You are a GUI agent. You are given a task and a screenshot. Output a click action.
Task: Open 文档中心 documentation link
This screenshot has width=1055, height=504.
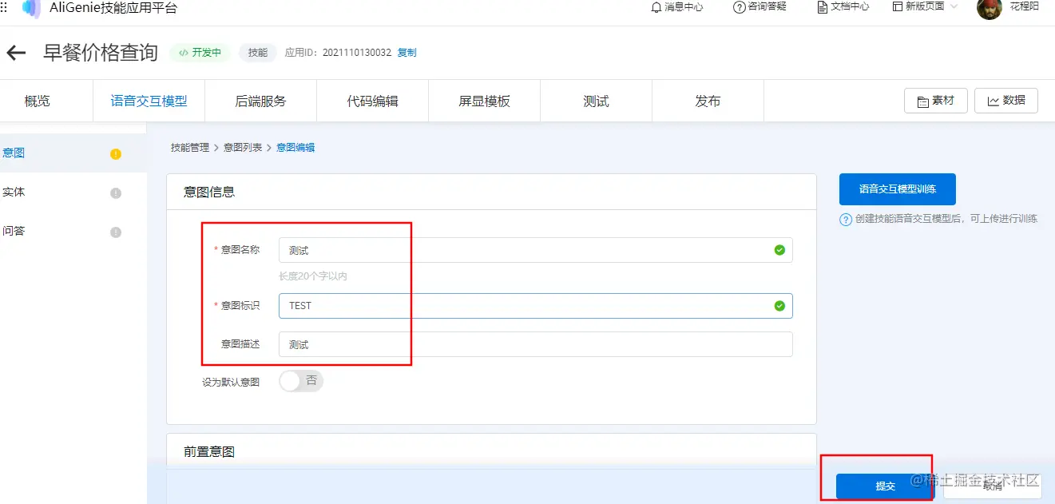point(843,7)
